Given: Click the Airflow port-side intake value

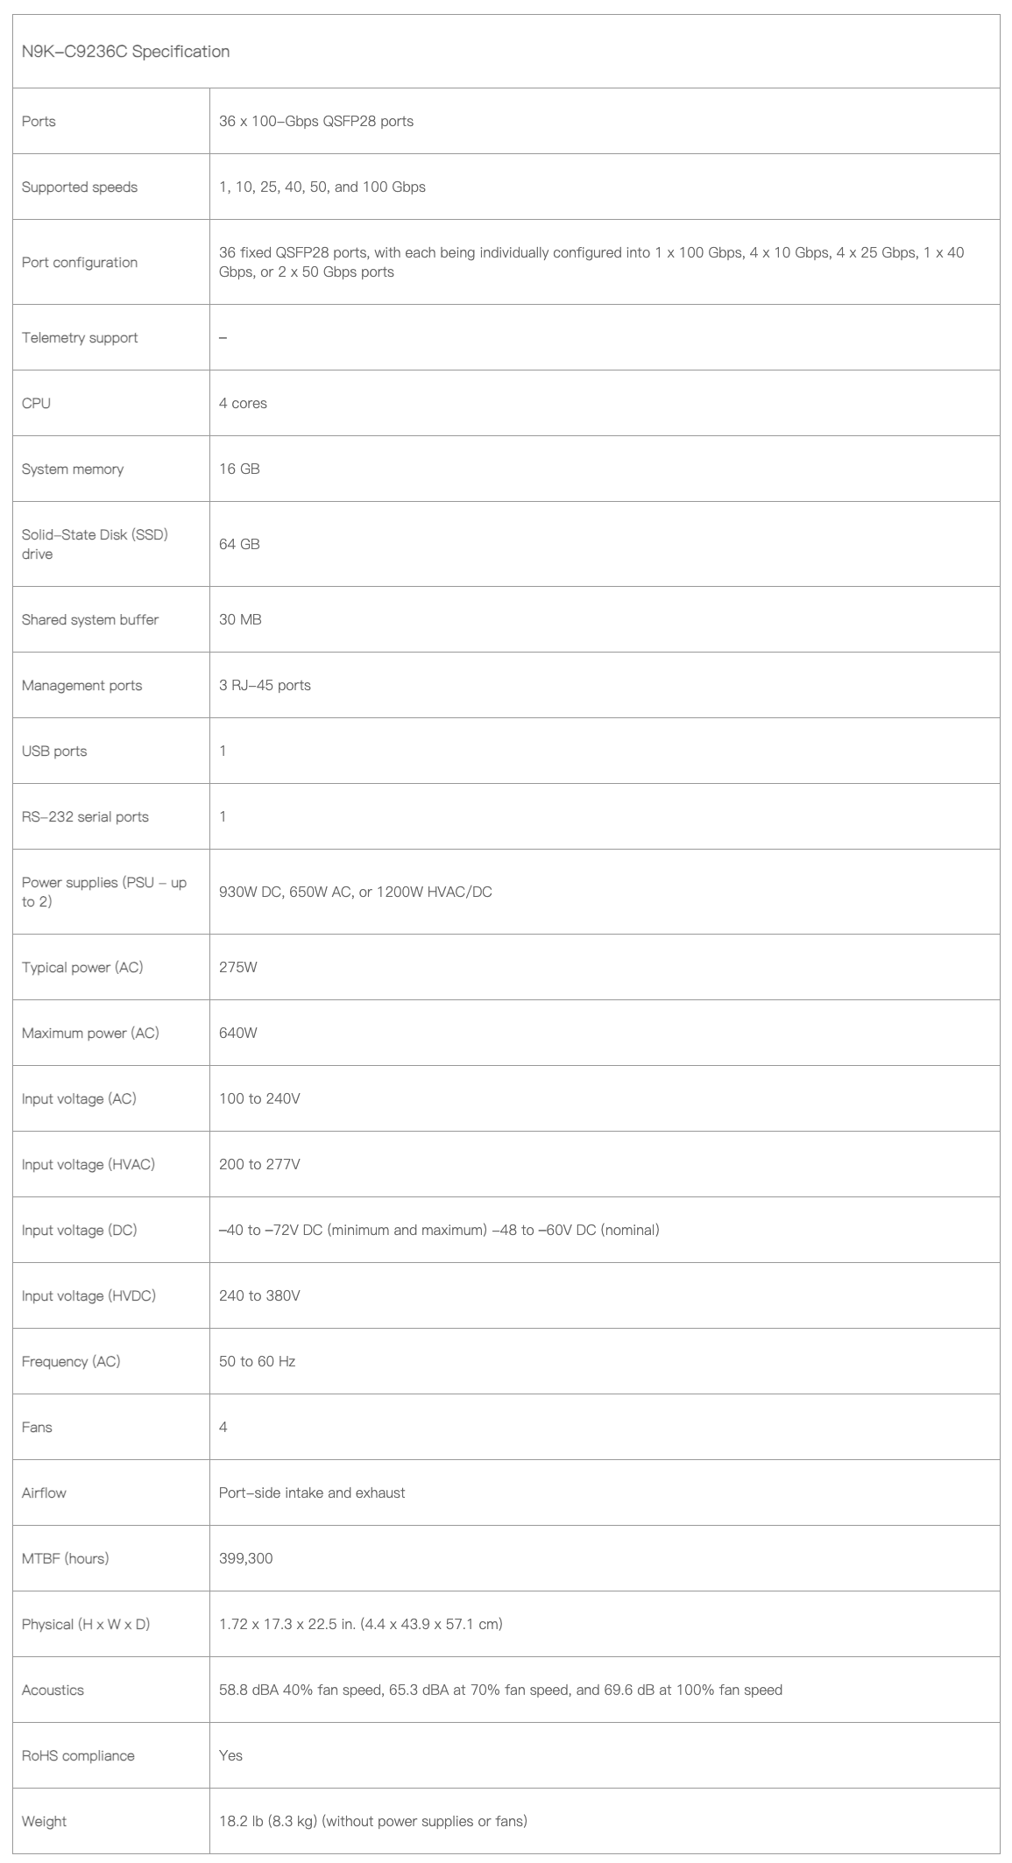Looking at the screenshot, I should (311, 1493).
